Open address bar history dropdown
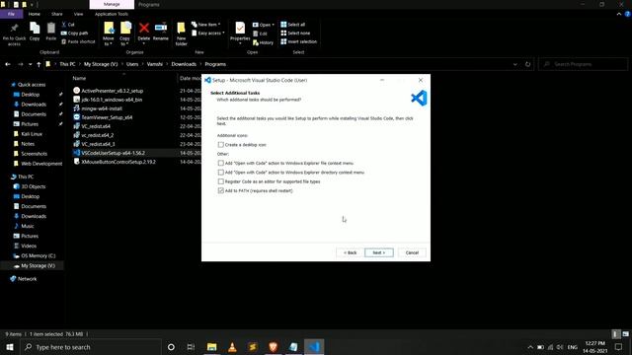 pyautogui.click(x=514, y=64)
